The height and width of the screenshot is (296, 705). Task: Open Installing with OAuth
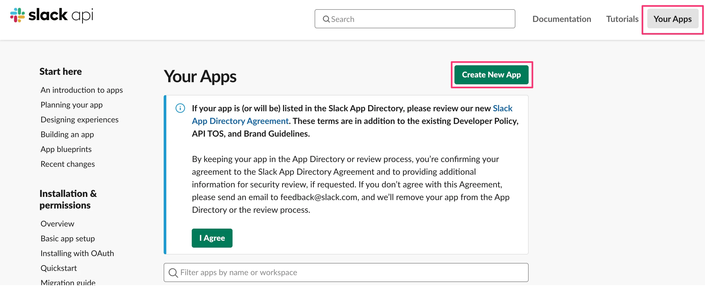point(77,253)
